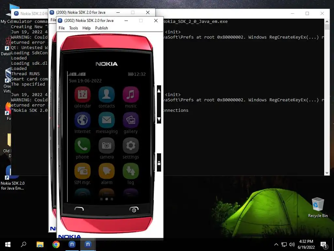Close the (2002) Nokia SDK emulator window
This screenshot has height=251, width=334.
pos(156,21)
